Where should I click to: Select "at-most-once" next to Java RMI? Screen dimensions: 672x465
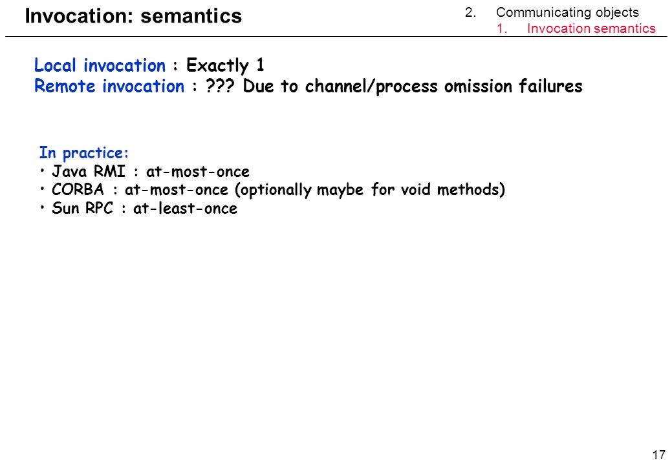point(197,172)
